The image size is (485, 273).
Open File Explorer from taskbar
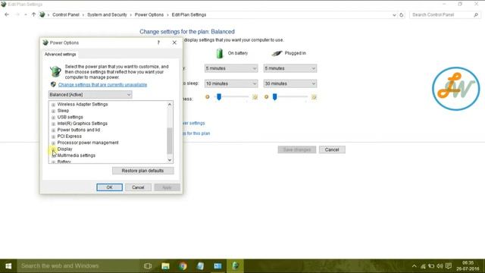(165, 266)
